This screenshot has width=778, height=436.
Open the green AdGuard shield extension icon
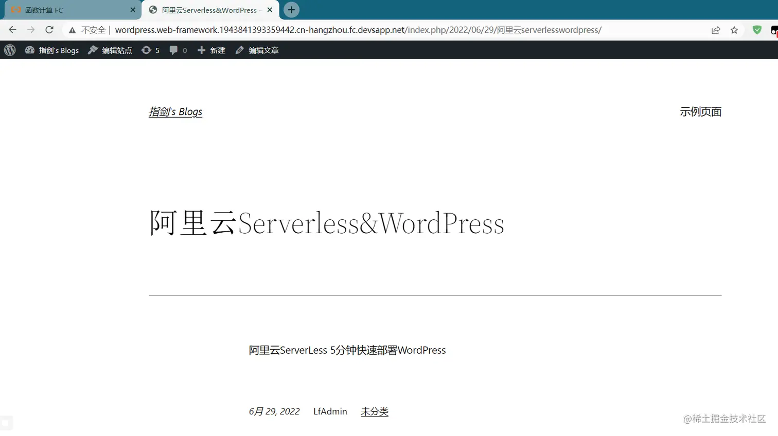point(756,30)
